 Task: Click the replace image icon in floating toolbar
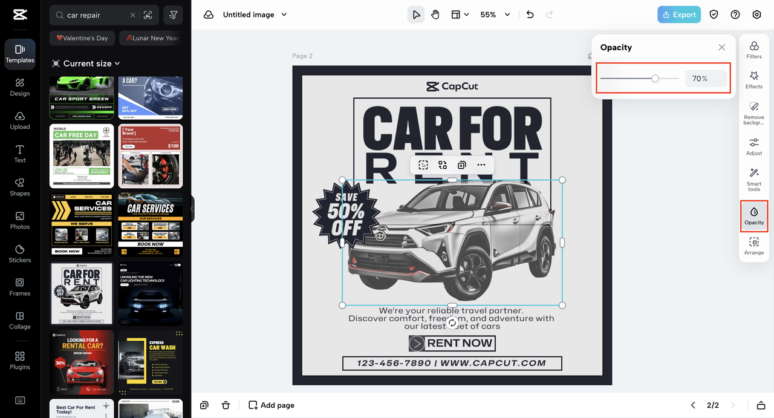tap(443, 165)
